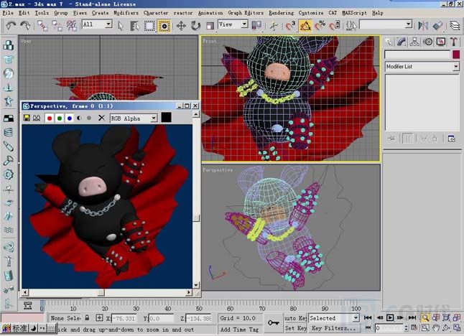This screenshot has width=464, height=336.
Task: Choose the Select and Link tool
Action: (x=42, y=26)
